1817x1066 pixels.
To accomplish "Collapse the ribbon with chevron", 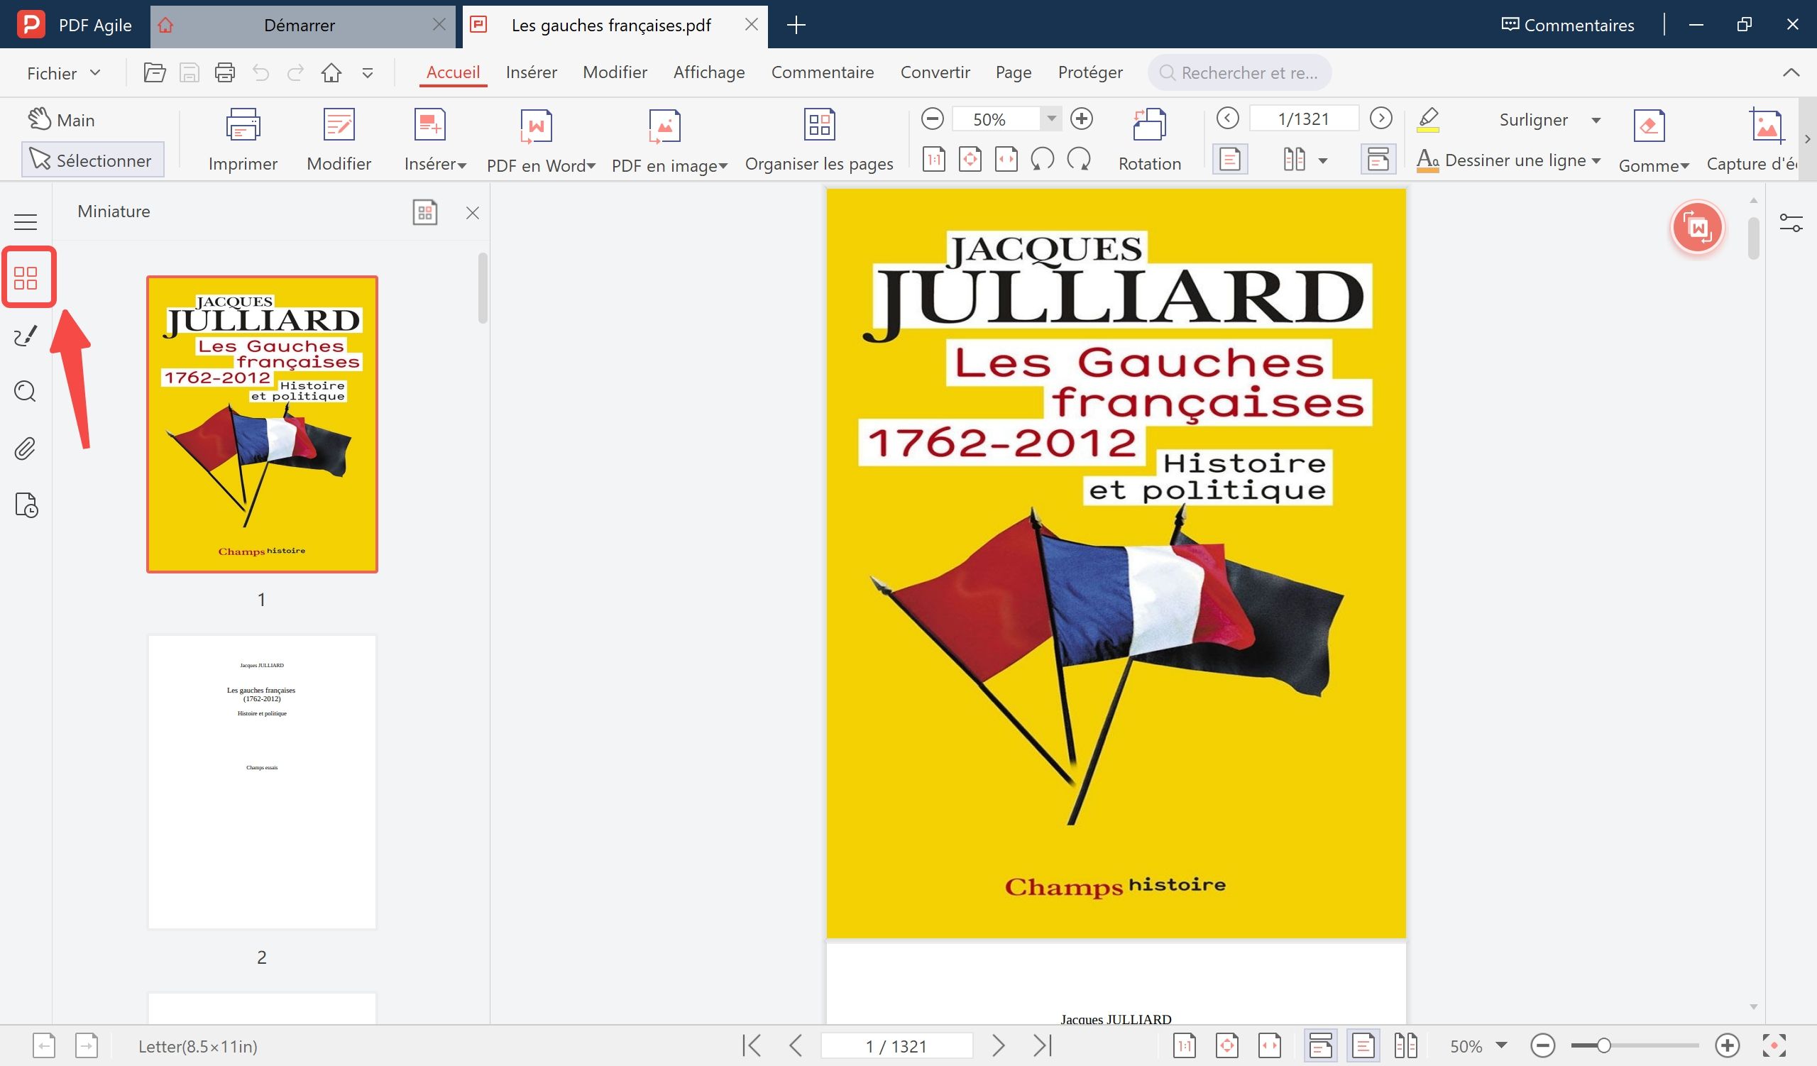I will point(1791,73).
